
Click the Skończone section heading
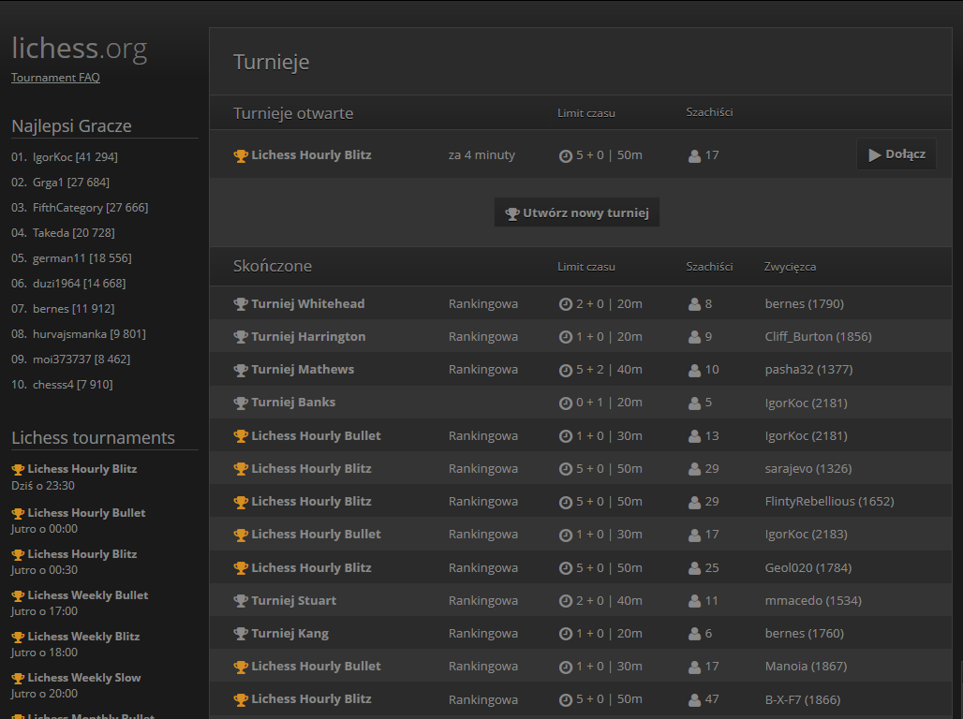(x=273, y=266)
